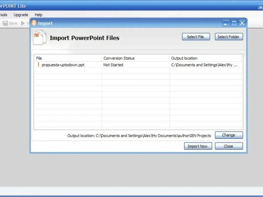Click the Select File button
This screenshot has height=197, width=263.
click(x=196, y=37)
